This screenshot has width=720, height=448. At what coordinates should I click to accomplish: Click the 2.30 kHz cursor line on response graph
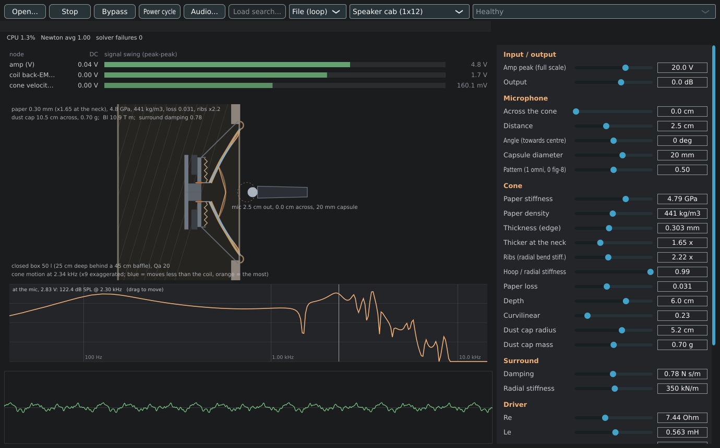click(x=339, y=323)
